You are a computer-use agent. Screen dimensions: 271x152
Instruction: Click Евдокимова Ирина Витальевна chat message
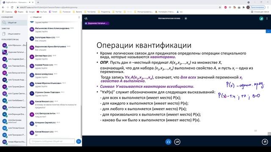pyautogui.click(x=55, y=48)
